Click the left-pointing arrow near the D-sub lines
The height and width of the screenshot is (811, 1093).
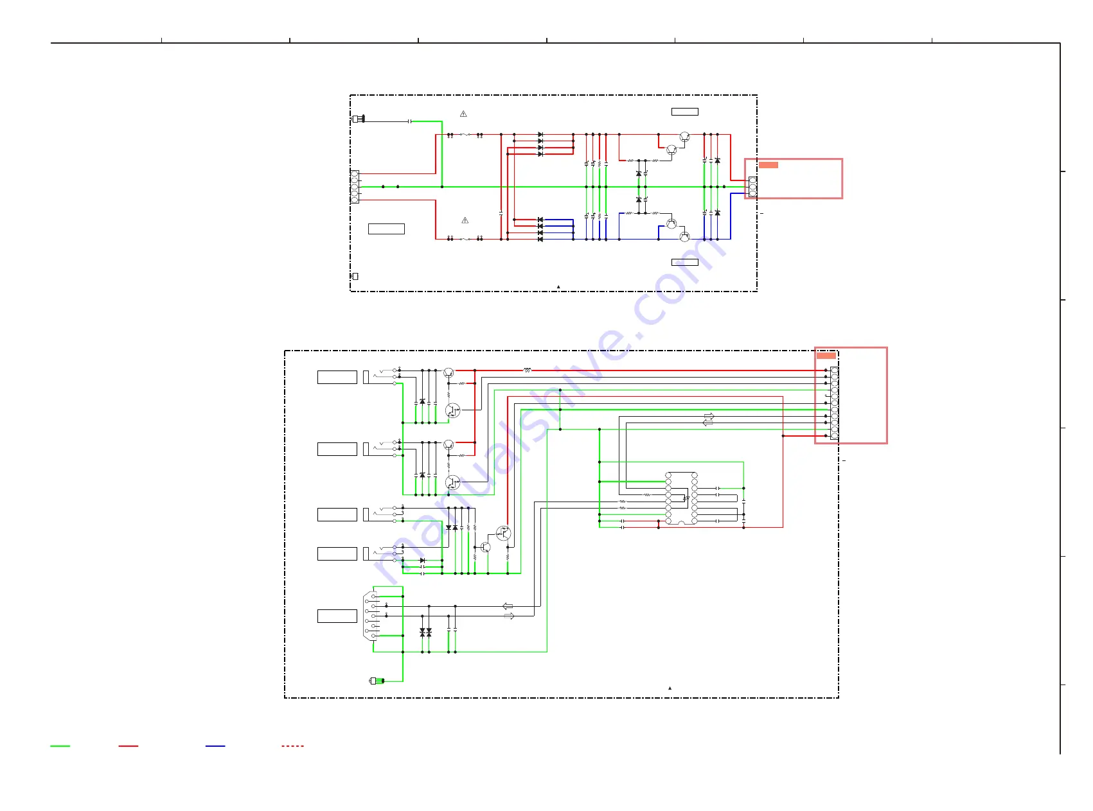(x=508, y=606)
